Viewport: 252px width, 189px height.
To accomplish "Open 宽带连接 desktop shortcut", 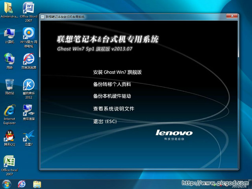I will 29,112.
